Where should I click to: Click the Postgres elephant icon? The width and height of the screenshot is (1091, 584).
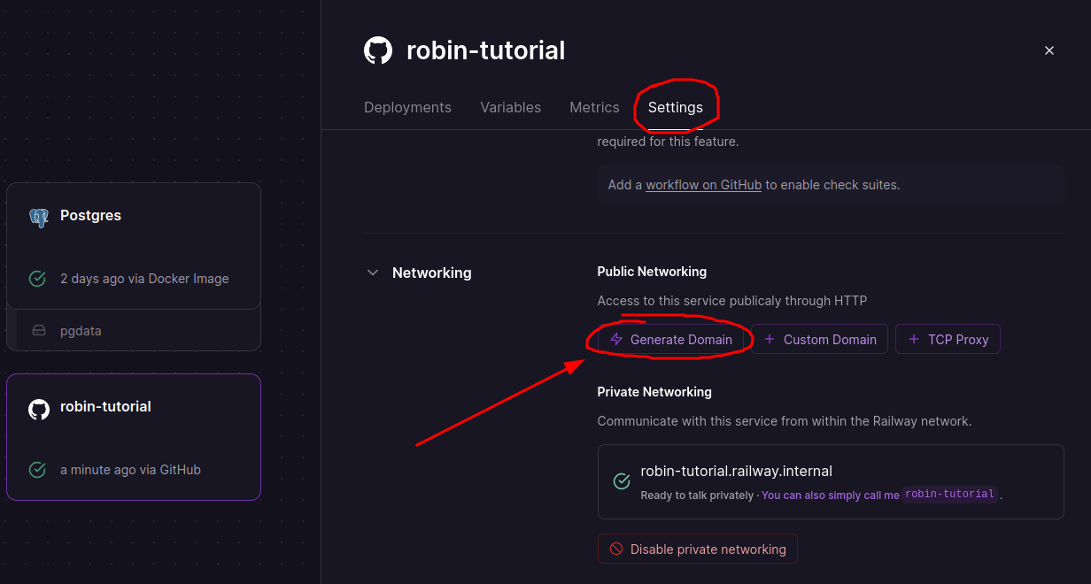coord(38,216)
